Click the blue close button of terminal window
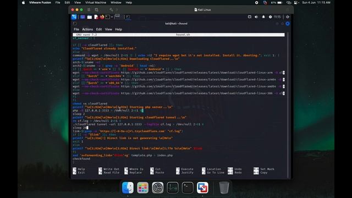 pos(288,24)
